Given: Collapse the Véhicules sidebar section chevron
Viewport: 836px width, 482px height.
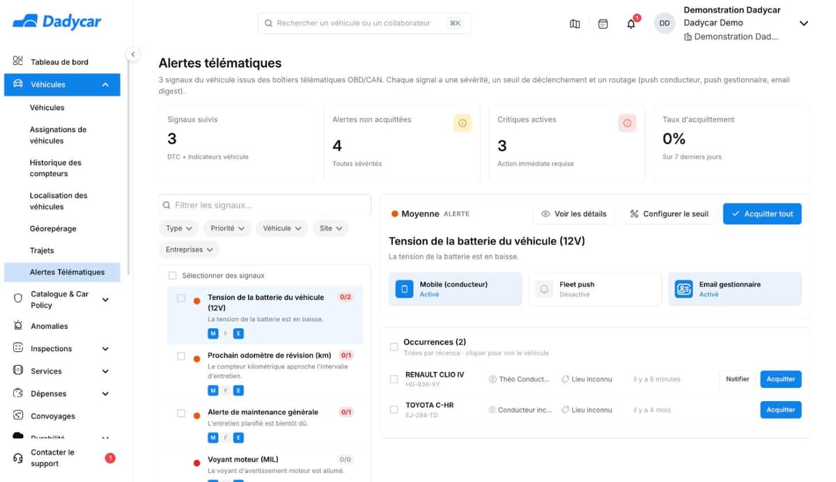Looking at the screenshot, I should coord(105,84).
